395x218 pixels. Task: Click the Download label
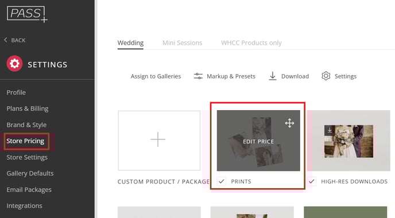[x=295, y=76]
